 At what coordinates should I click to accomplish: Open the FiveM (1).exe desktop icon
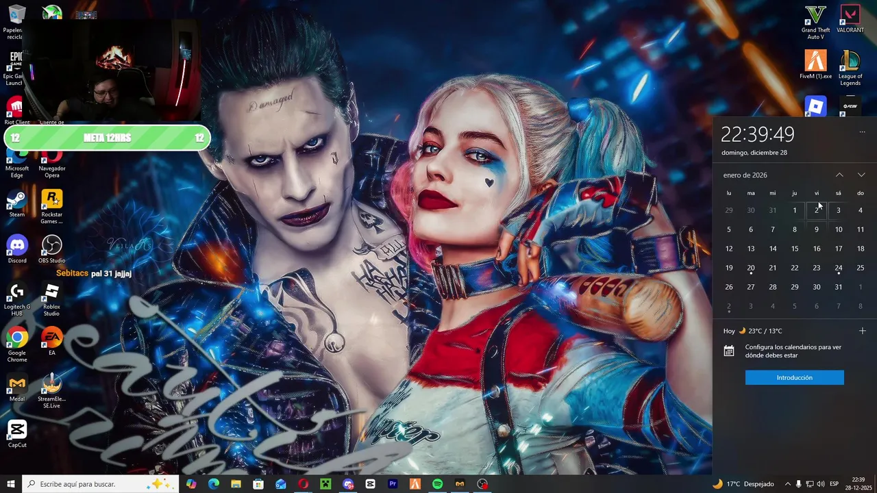pos(815,65)
